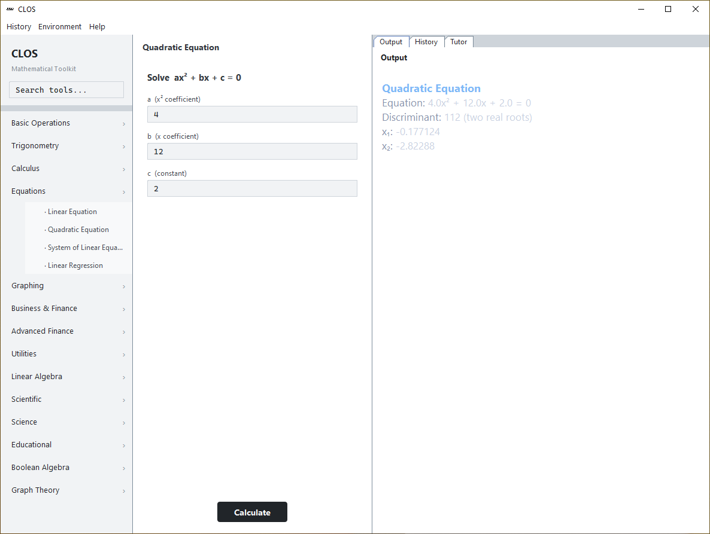
Task: Click the CLOS app icon in title bar
Action: 10,9
